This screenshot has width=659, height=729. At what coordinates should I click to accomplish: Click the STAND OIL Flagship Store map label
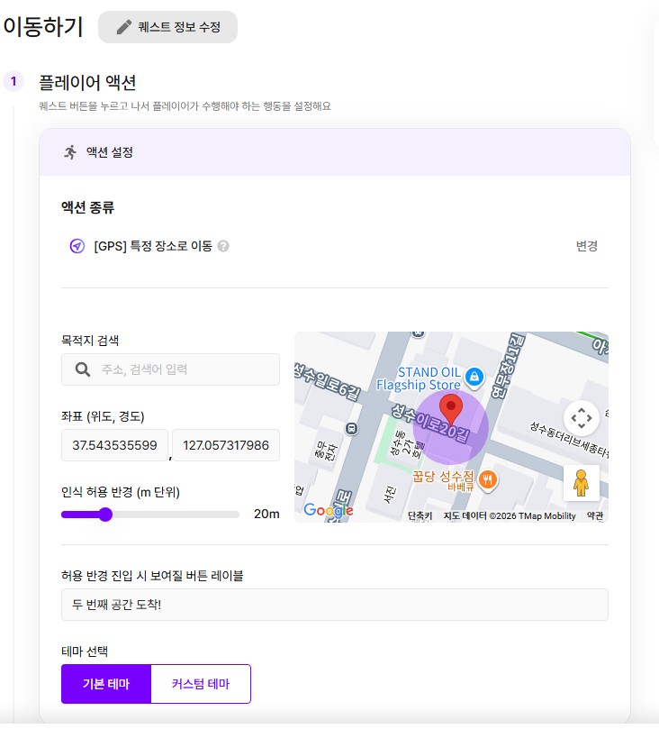419,378
